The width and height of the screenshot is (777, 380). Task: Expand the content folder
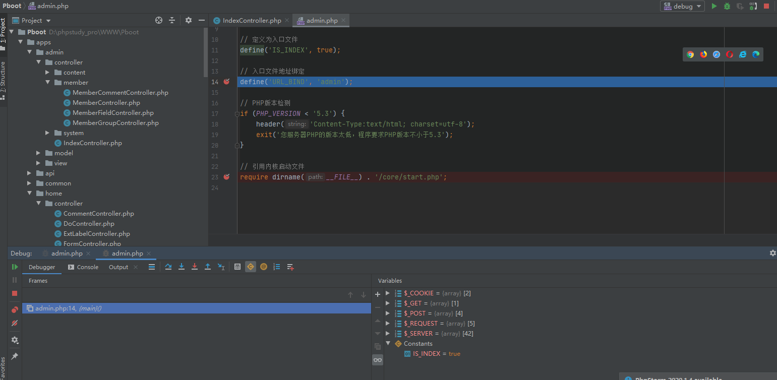[x=47, y=73]
